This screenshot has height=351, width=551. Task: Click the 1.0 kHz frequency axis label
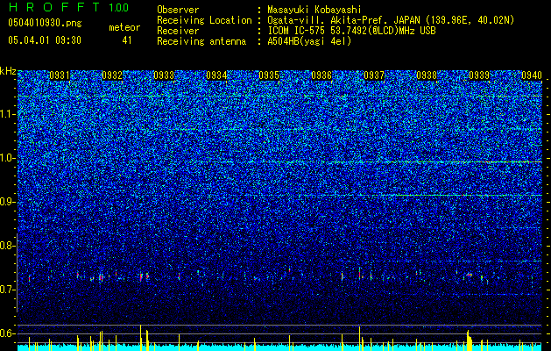pos(8,158)
